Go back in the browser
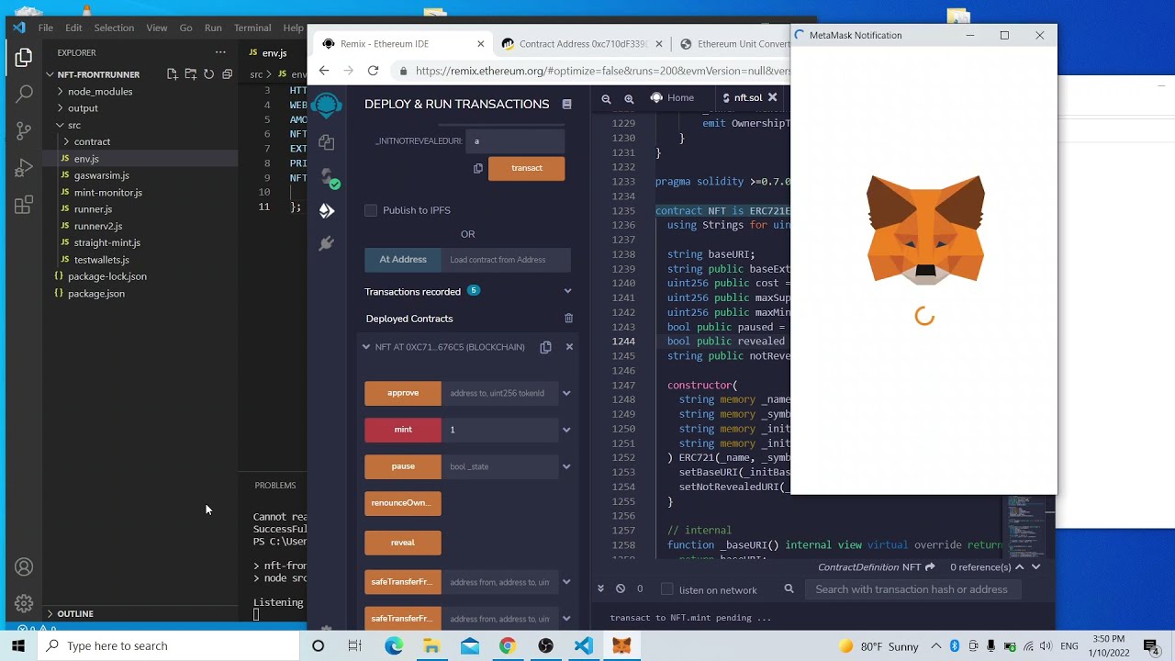The width and height of the screenshot is (1175, 661). (324, 71)
